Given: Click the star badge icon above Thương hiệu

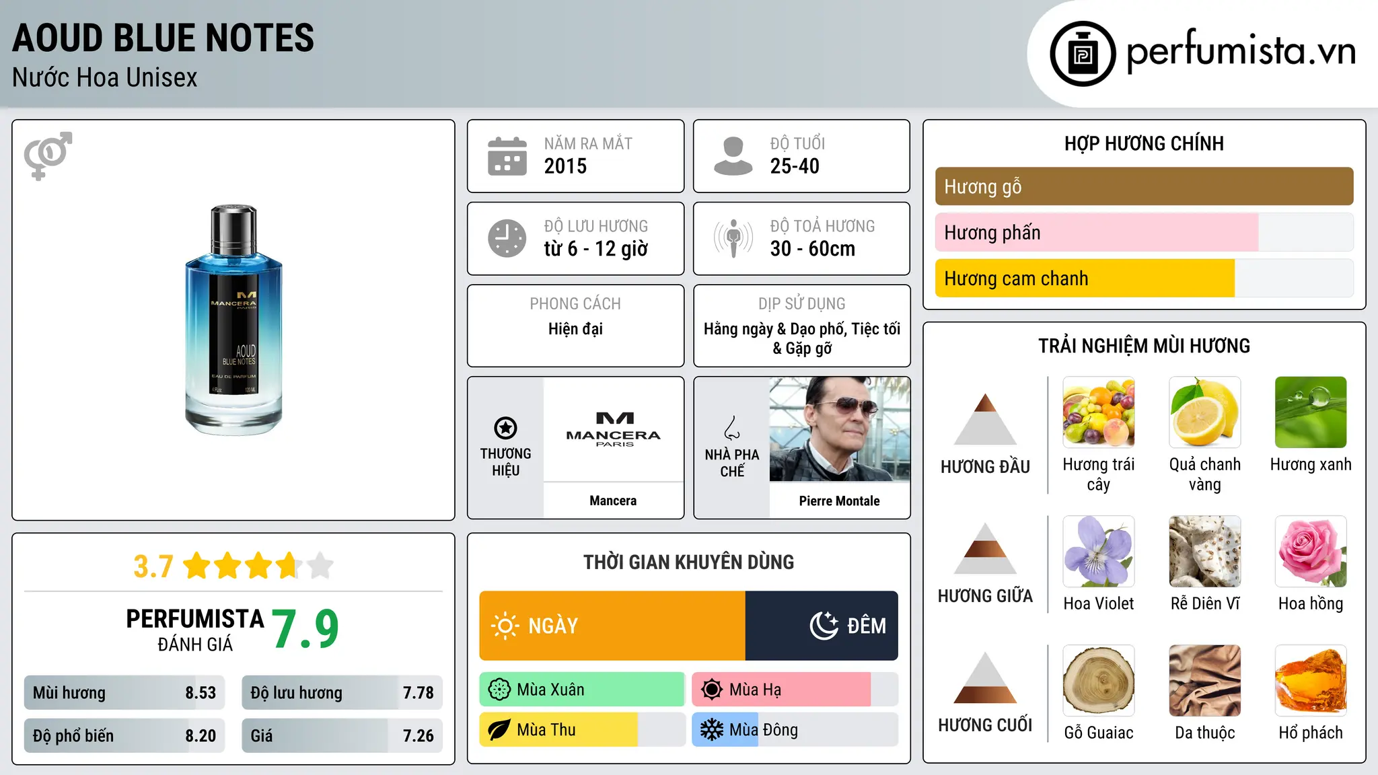Looking at the screenshot, I should coord(505,427).
